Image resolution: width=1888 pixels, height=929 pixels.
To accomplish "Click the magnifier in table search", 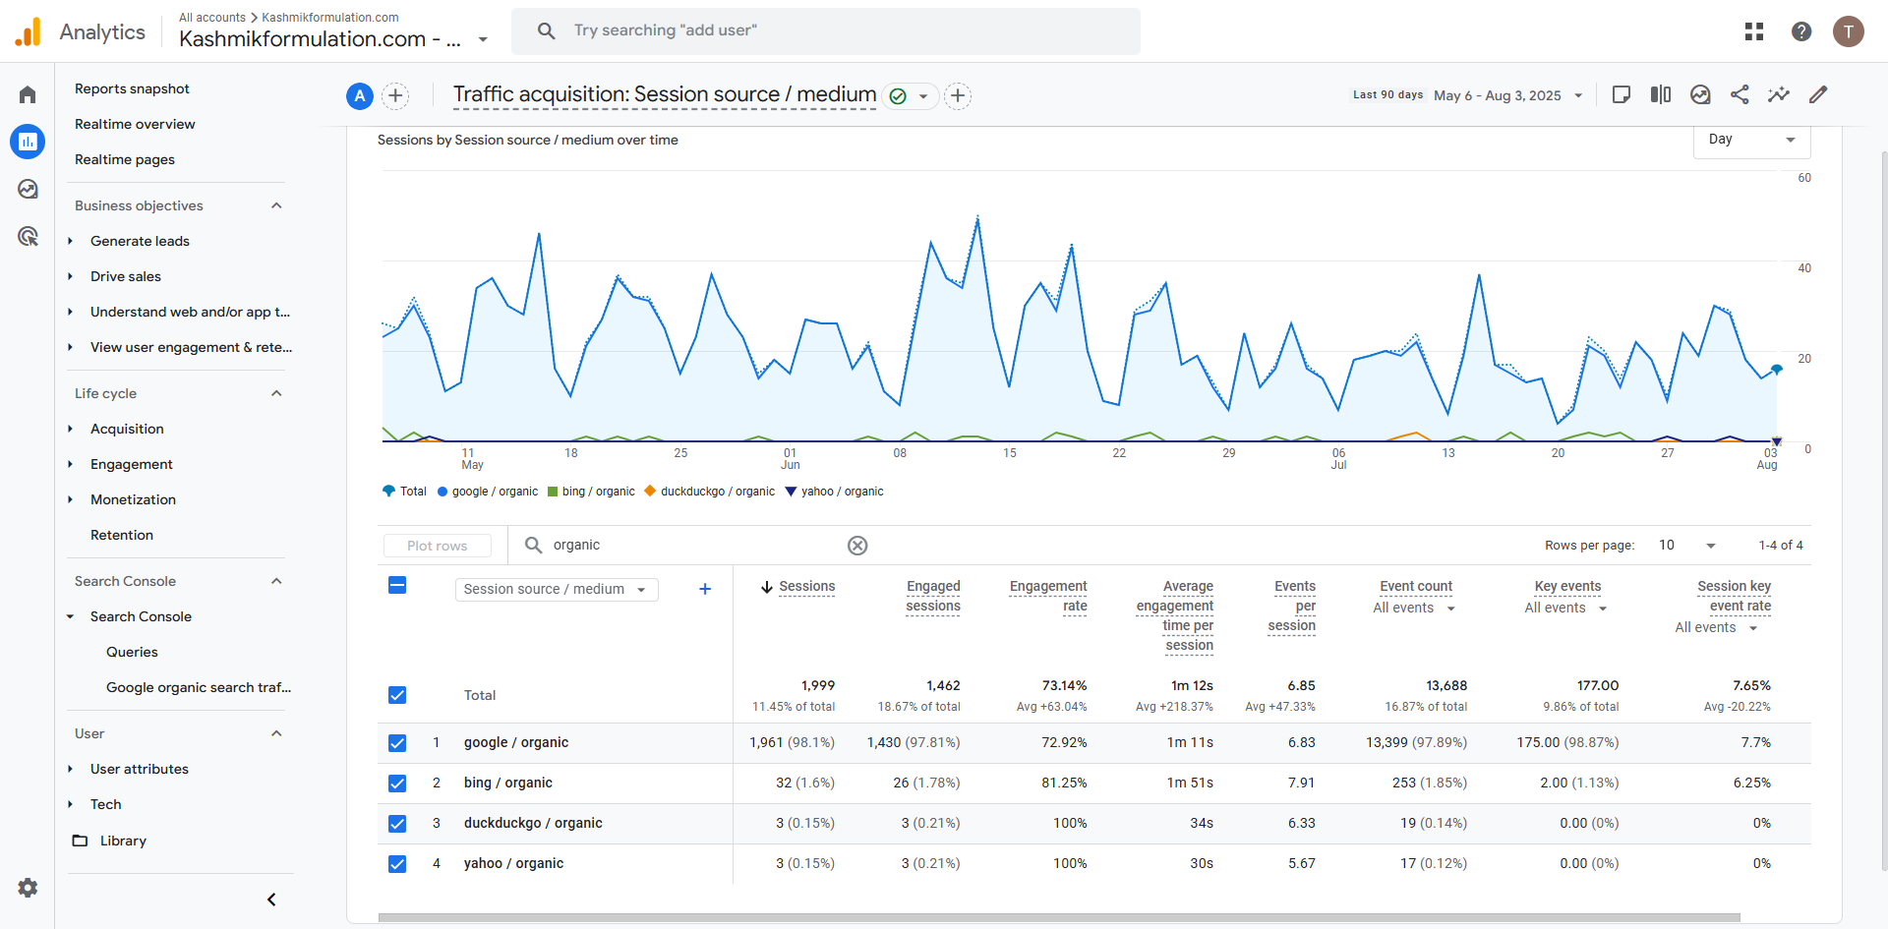I will tap(533, 545).
